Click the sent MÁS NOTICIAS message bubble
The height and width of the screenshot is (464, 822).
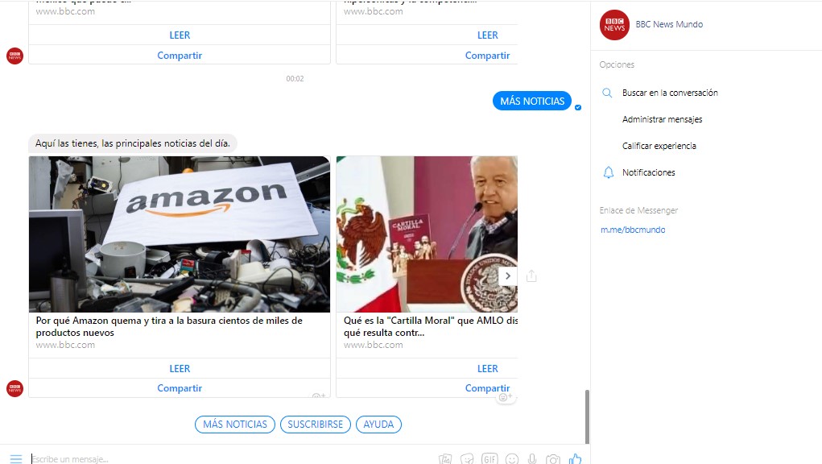tap(532, 101)
